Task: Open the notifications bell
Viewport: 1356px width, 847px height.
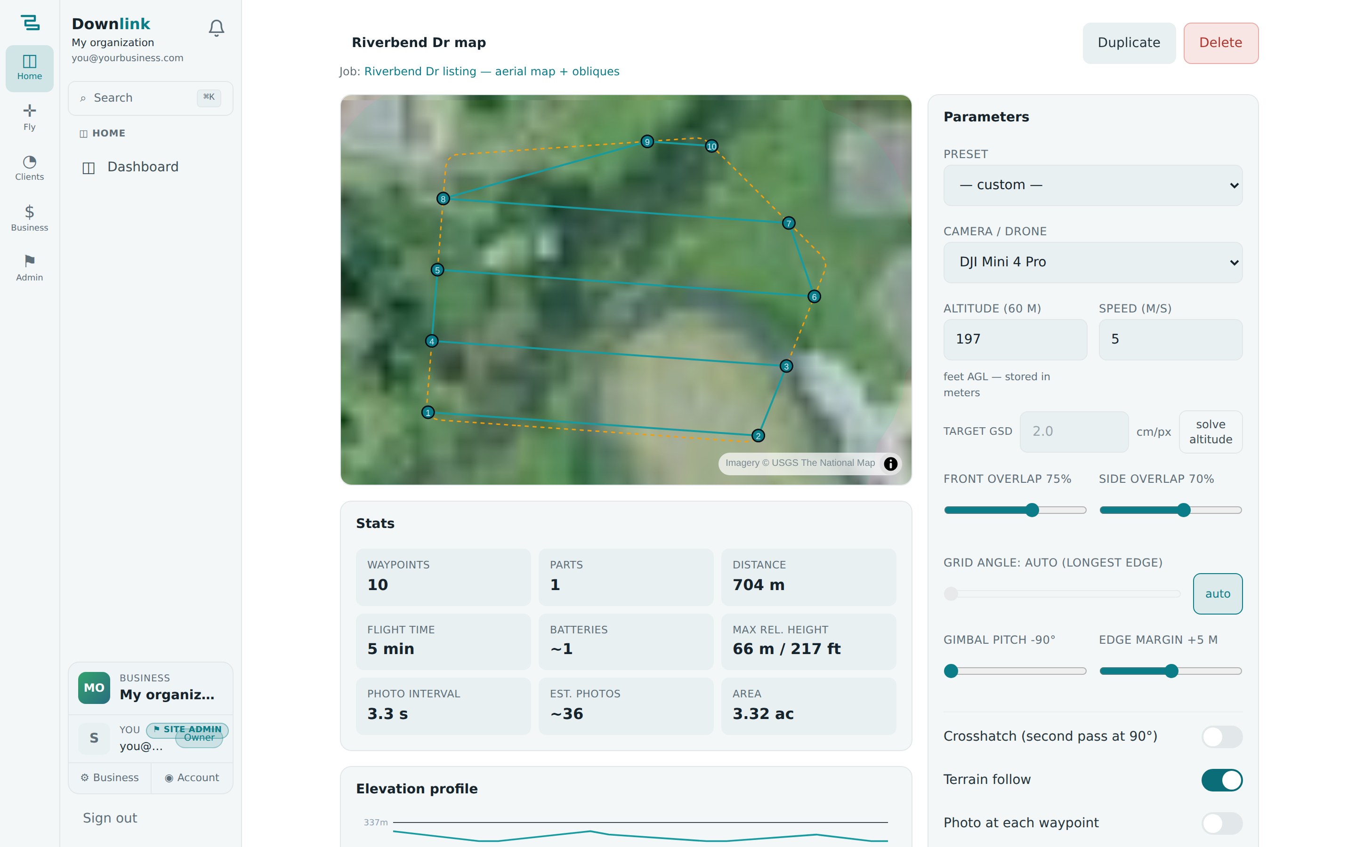Action: click(216, 28)
